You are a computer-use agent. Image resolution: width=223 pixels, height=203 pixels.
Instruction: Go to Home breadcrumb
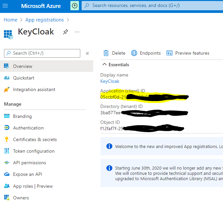[x=10, y=20]
